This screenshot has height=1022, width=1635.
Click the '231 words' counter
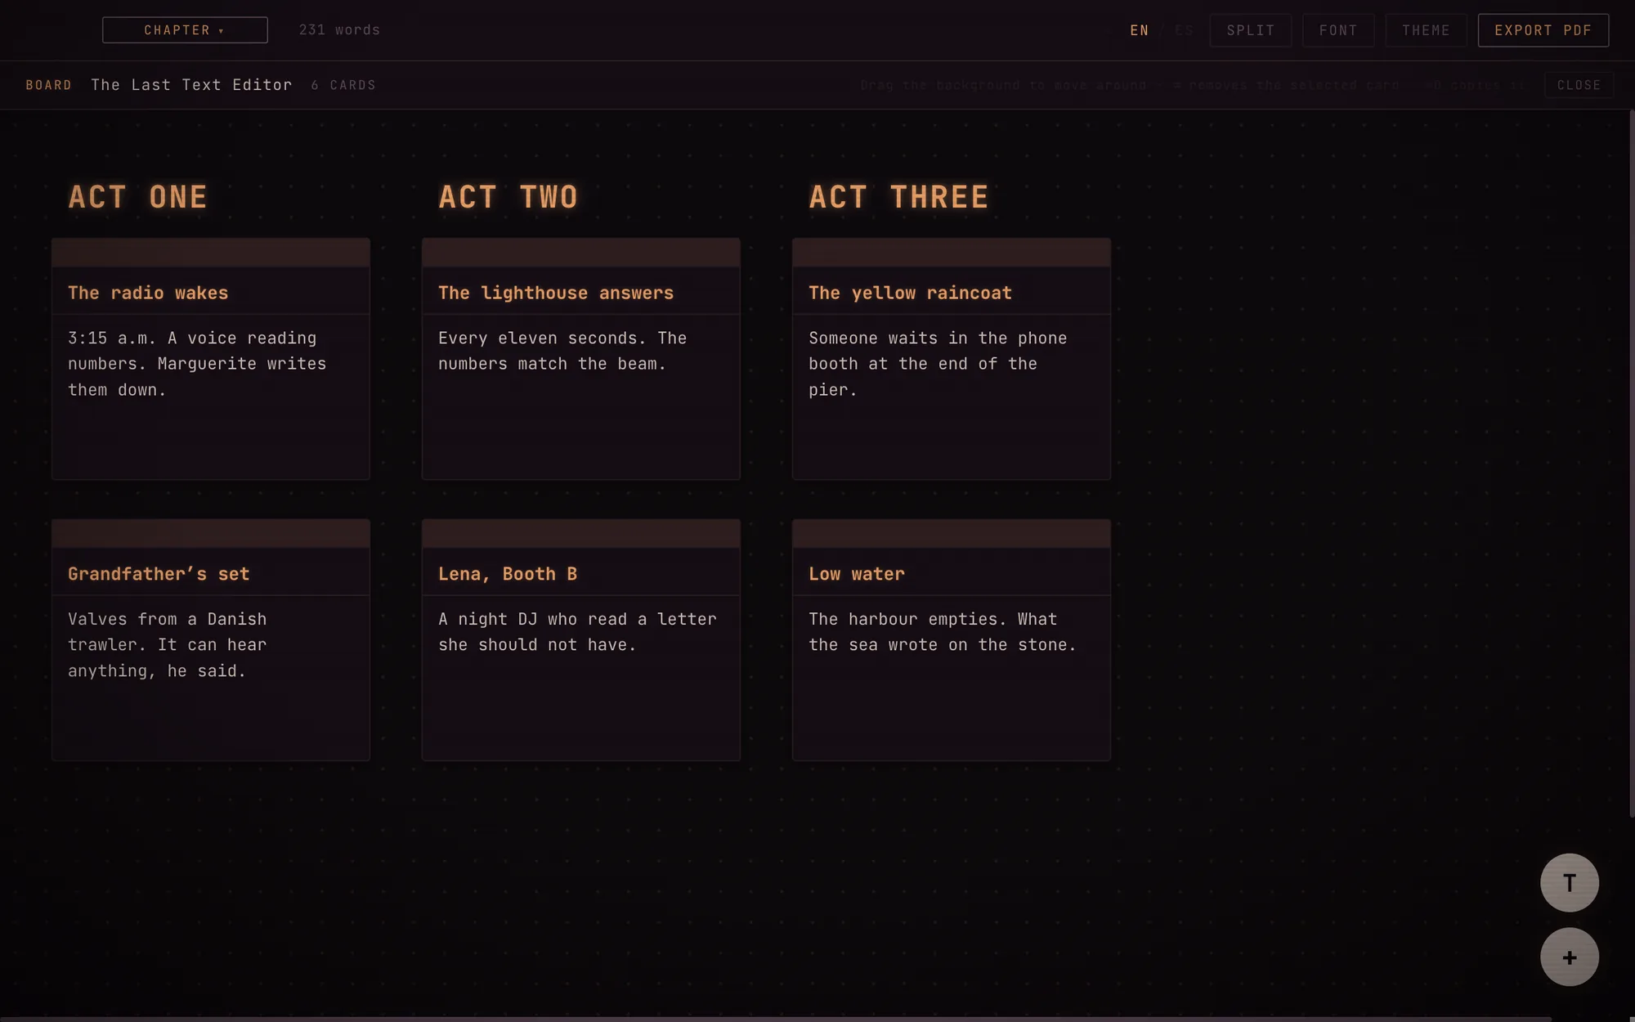coord(339,30)
